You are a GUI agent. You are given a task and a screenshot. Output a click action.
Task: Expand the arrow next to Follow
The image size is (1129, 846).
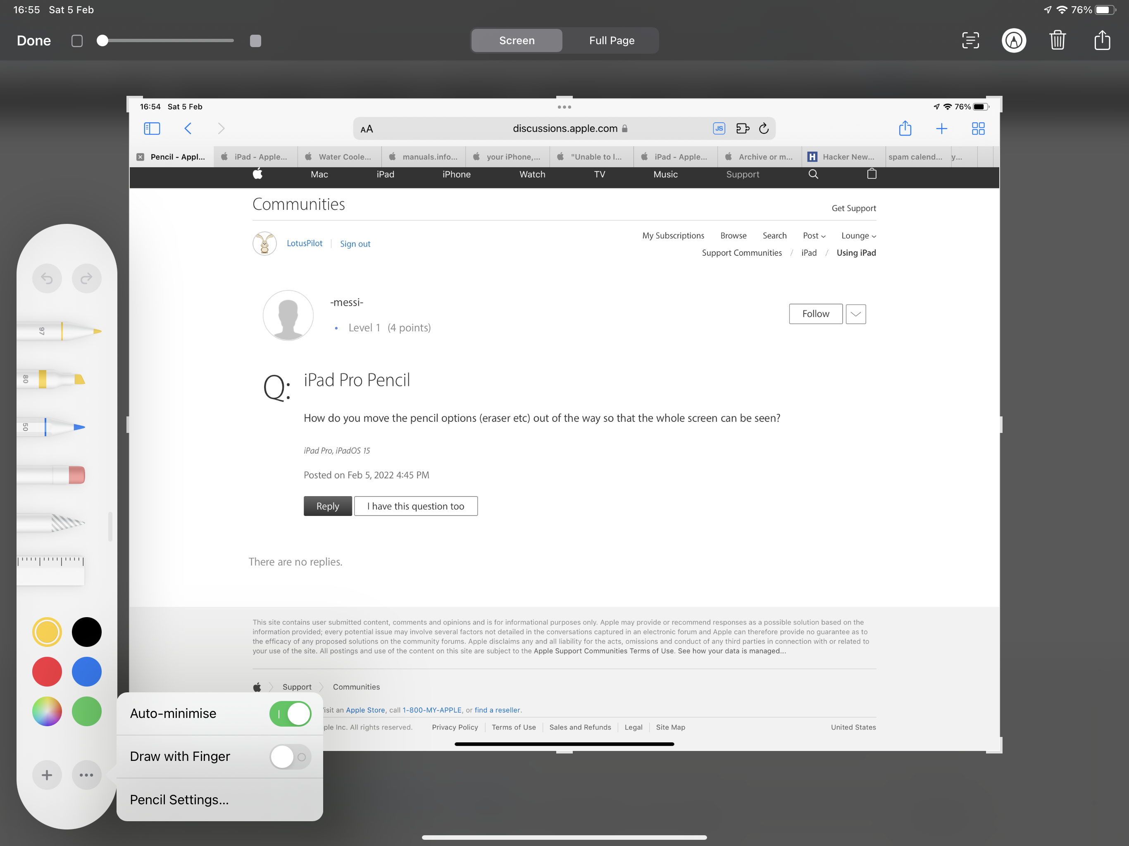(855, 314)
